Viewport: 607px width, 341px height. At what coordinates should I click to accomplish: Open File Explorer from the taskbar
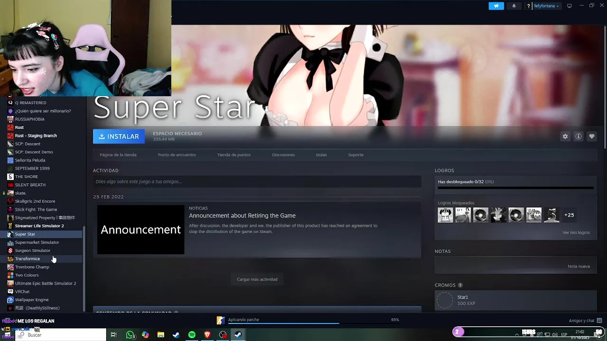[161, 335]
